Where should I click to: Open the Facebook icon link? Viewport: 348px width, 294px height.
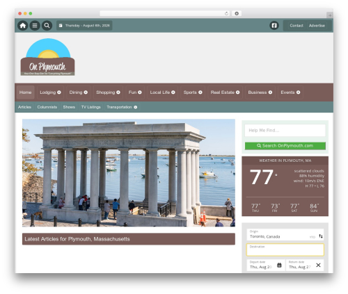click(x=274, y=26)
